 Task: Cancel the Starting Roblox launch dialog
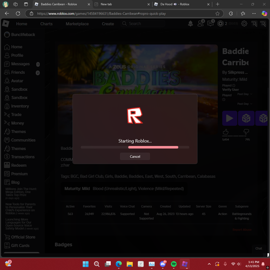click(x=135, y=157)
